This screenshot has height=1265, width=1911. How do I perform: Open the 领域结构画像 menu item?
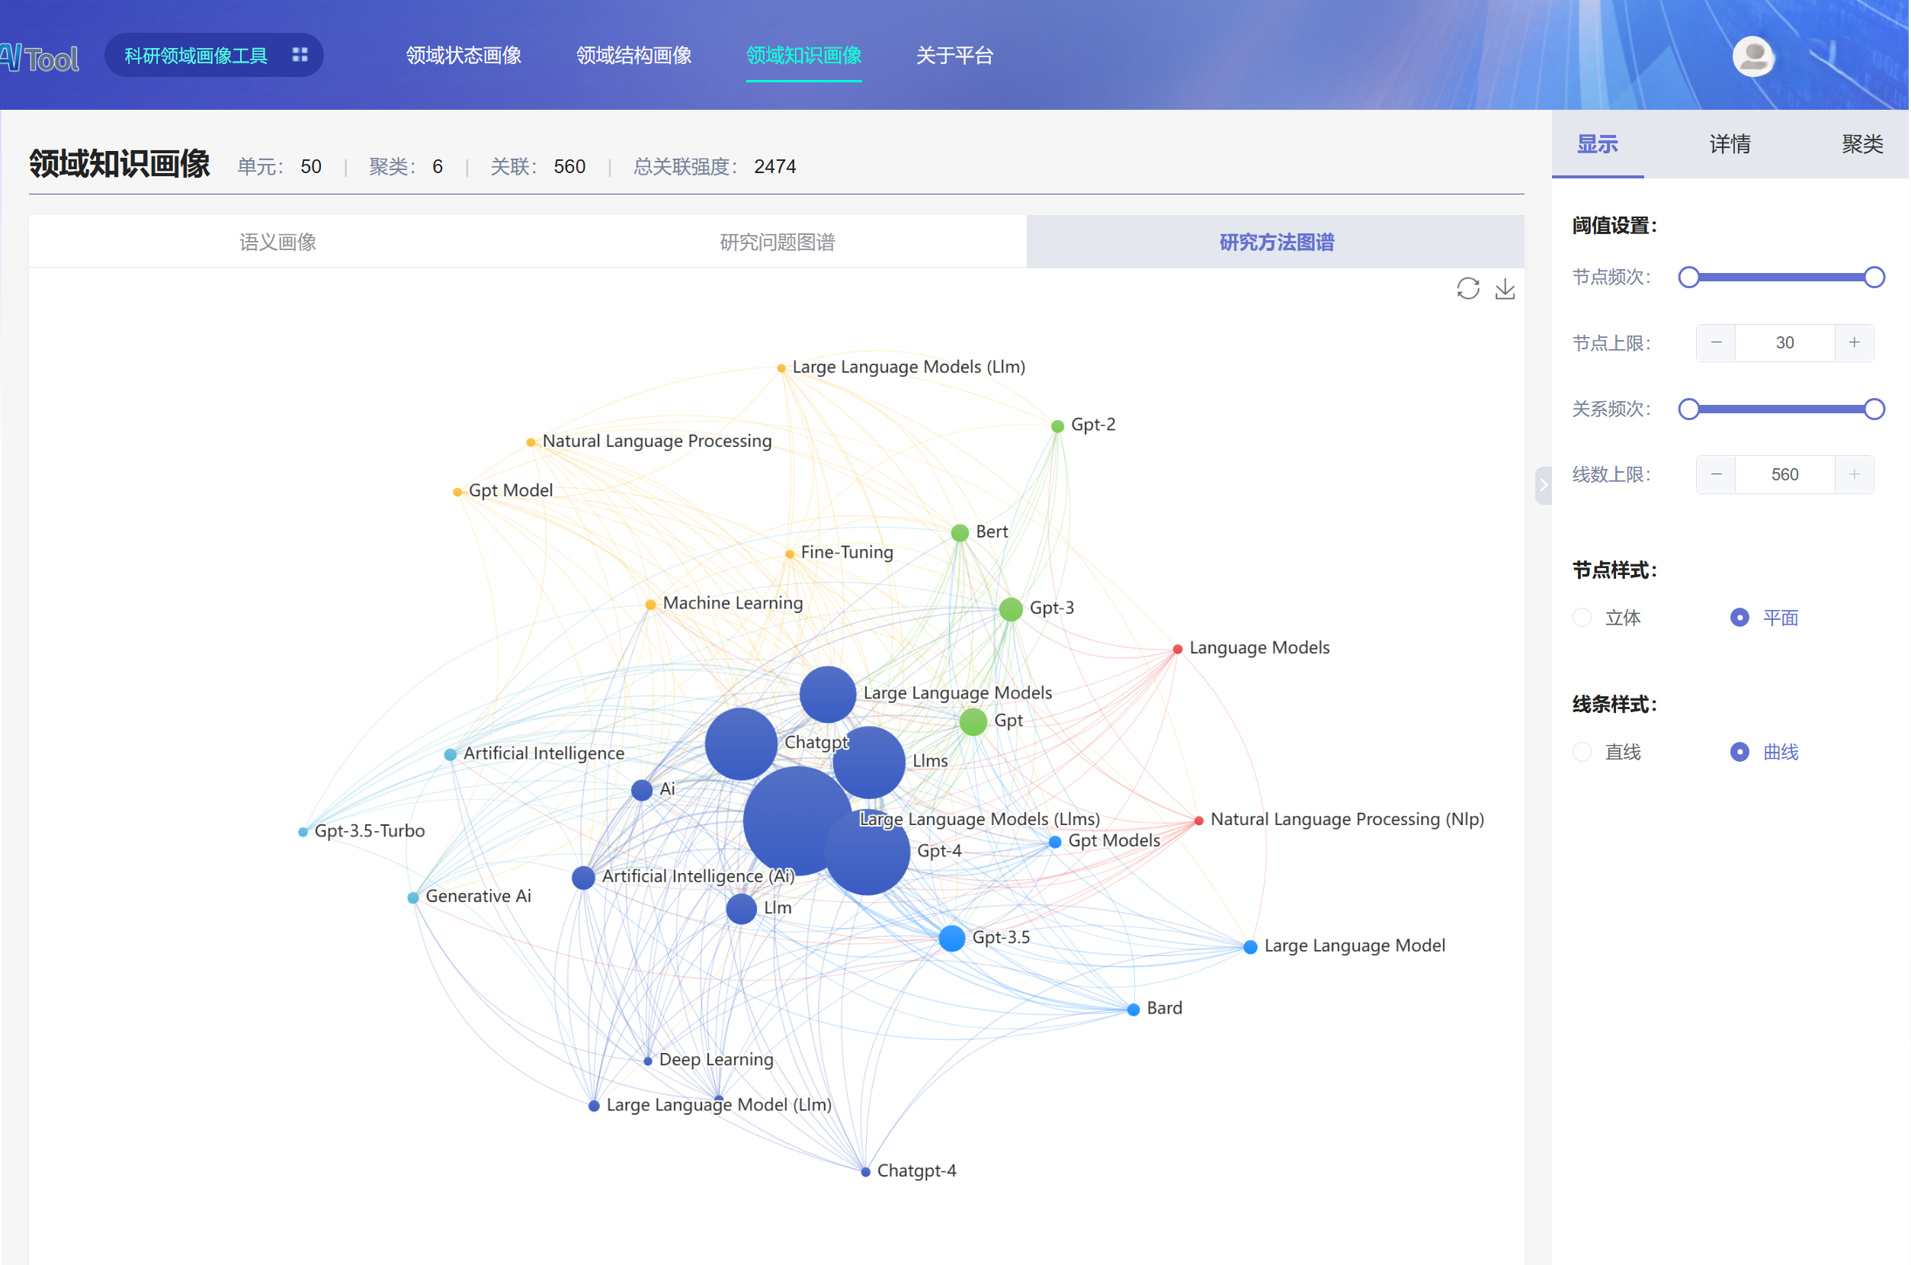coord(633,56)
